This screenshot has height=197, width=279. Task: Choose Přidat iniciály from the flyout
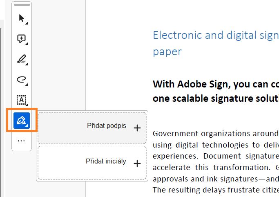[x=106, y=161]
